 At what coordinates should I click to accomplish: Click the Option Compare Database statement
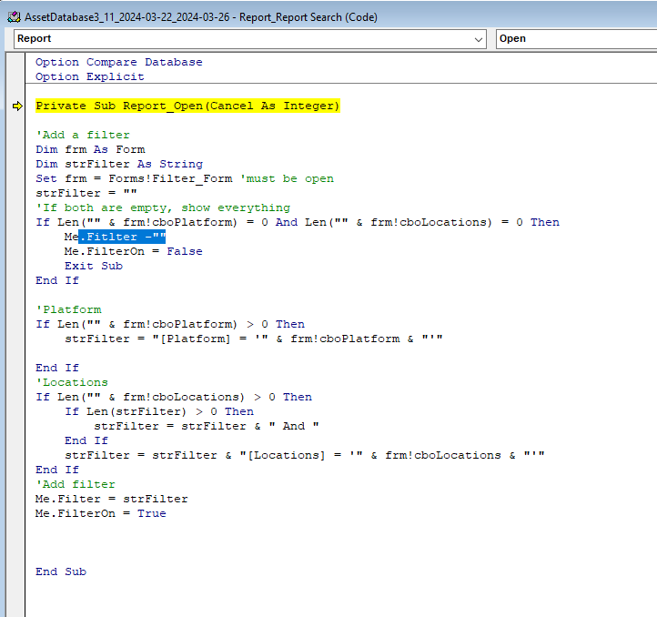click(118, 62)
